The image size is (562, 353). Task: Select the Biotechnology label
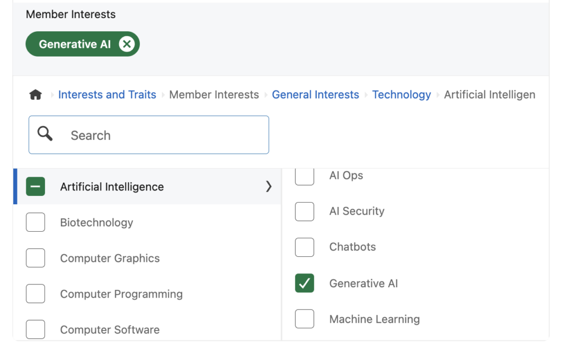97,222
